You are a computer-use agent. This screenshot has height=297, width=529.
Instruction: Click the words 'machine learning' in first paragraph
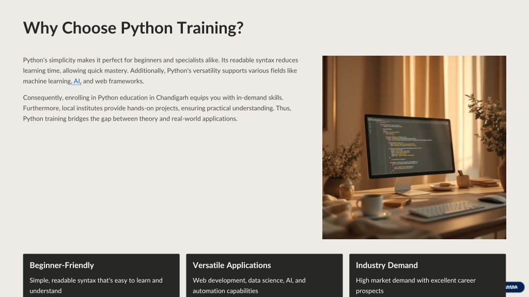click(46, 81)
